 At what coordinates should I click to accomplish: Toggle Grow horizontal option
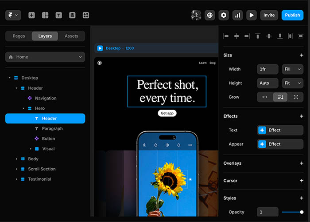tap(265, 97)
